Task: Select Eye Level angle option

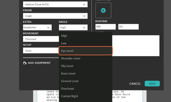Action: click(x=85, y=51)
